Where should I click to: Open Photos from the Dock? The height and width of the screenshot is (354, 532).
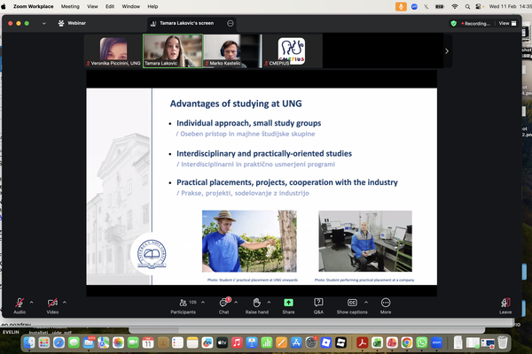[119, 342]
